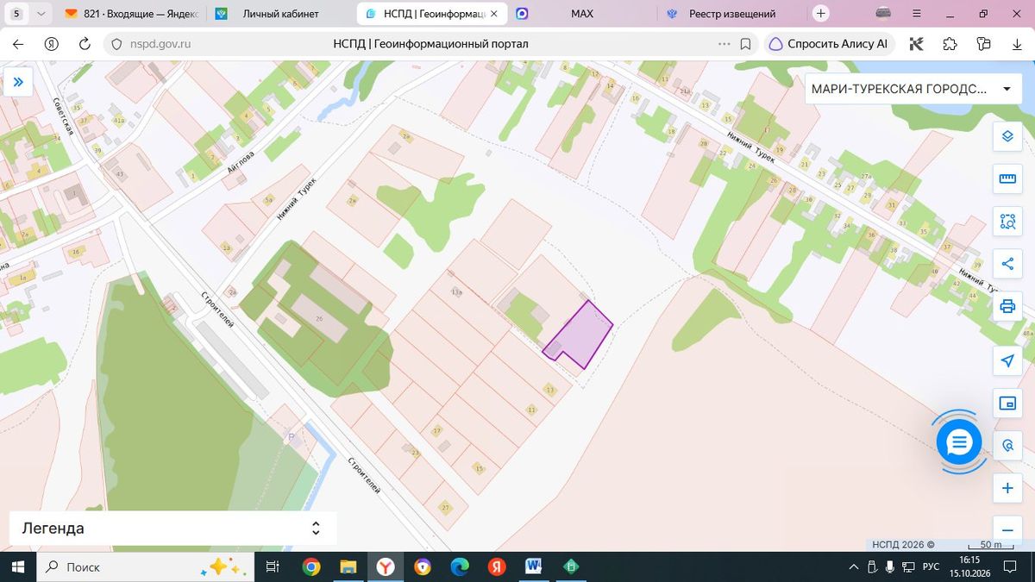
Task: Expand the Легенда panel
Action: [x=172, y=529]
